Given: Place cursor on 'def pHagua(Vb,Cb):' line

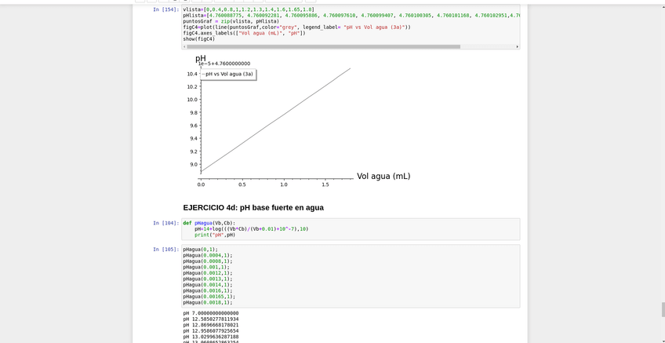Looking at the screenshot, I should 209,223.
